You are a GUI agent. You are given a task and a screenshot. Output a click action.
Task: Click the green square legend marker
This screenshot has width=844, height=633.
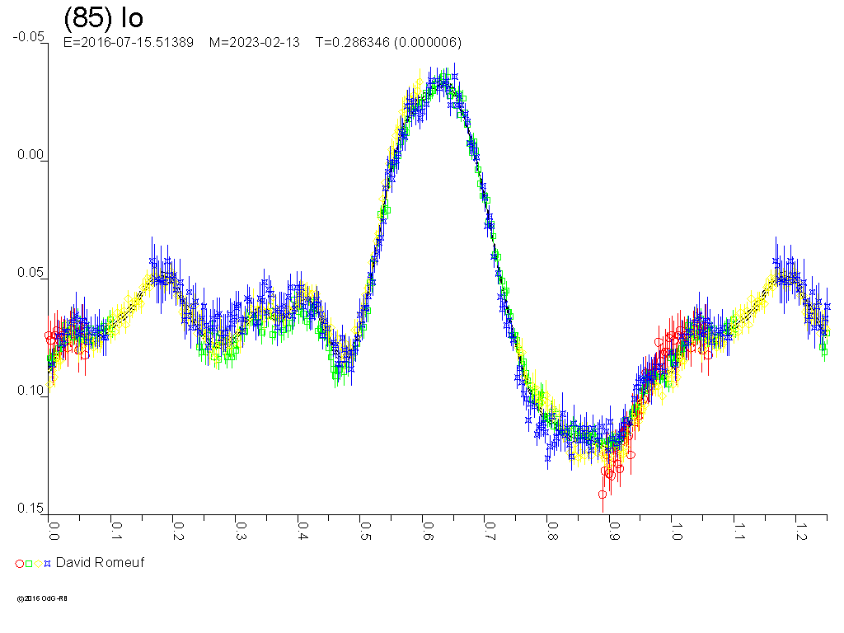point(29,564)
